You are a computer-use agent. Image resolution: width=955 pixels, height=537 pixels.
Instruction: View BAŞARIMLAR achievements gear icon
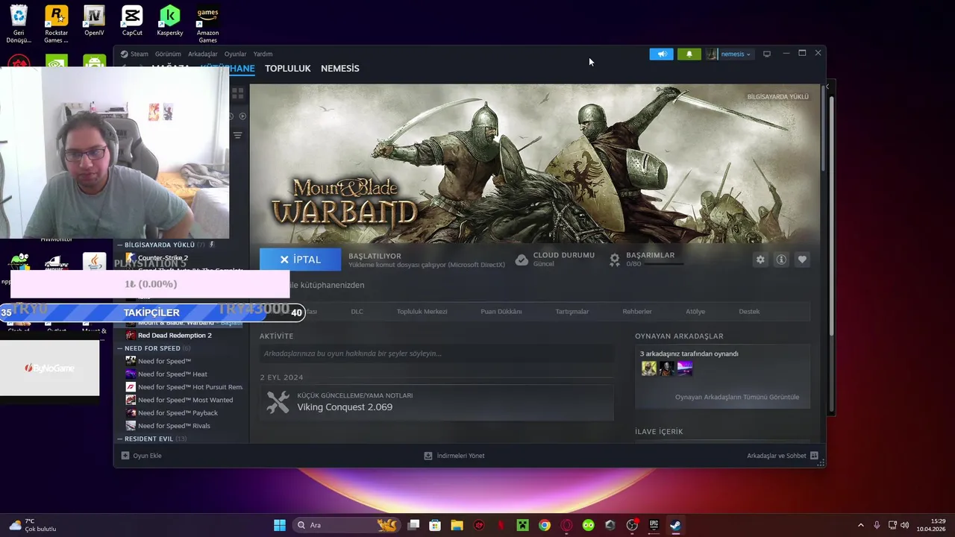[x=615, y=259]
